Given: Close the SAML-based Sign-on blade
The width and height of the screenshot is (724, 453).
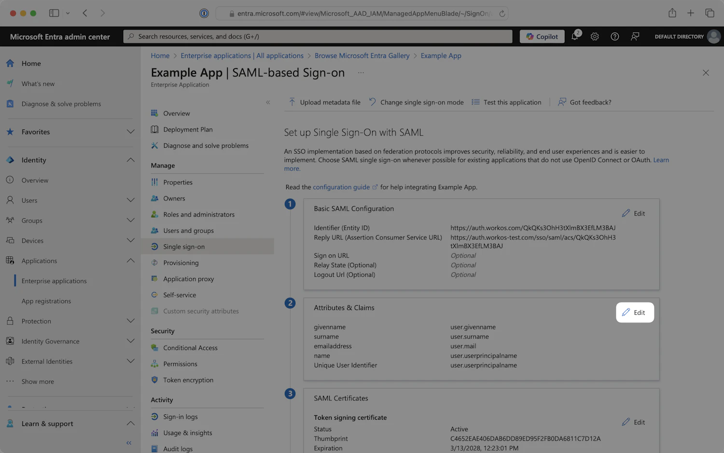Looking at the screenshot, I should point(706,73).
